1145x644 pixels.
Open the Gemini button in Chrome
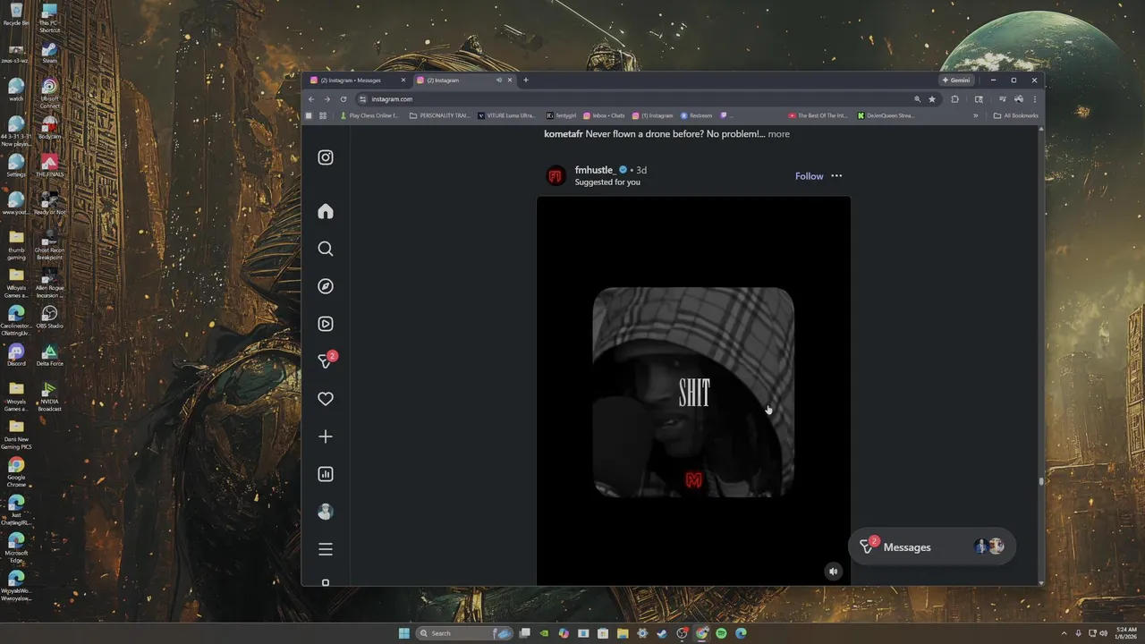tap(956, 80)
